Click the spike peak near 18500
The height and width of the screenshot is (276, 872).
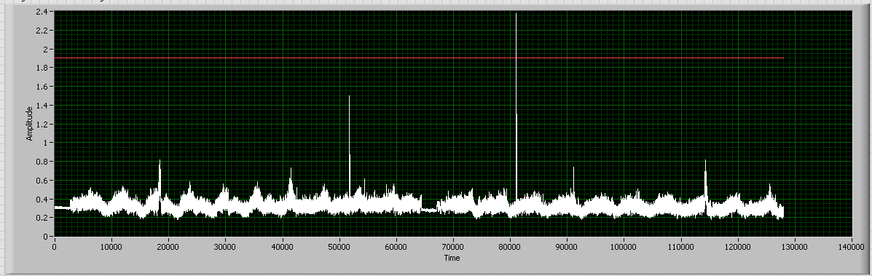pyautogui.click(x=160, y=161)
